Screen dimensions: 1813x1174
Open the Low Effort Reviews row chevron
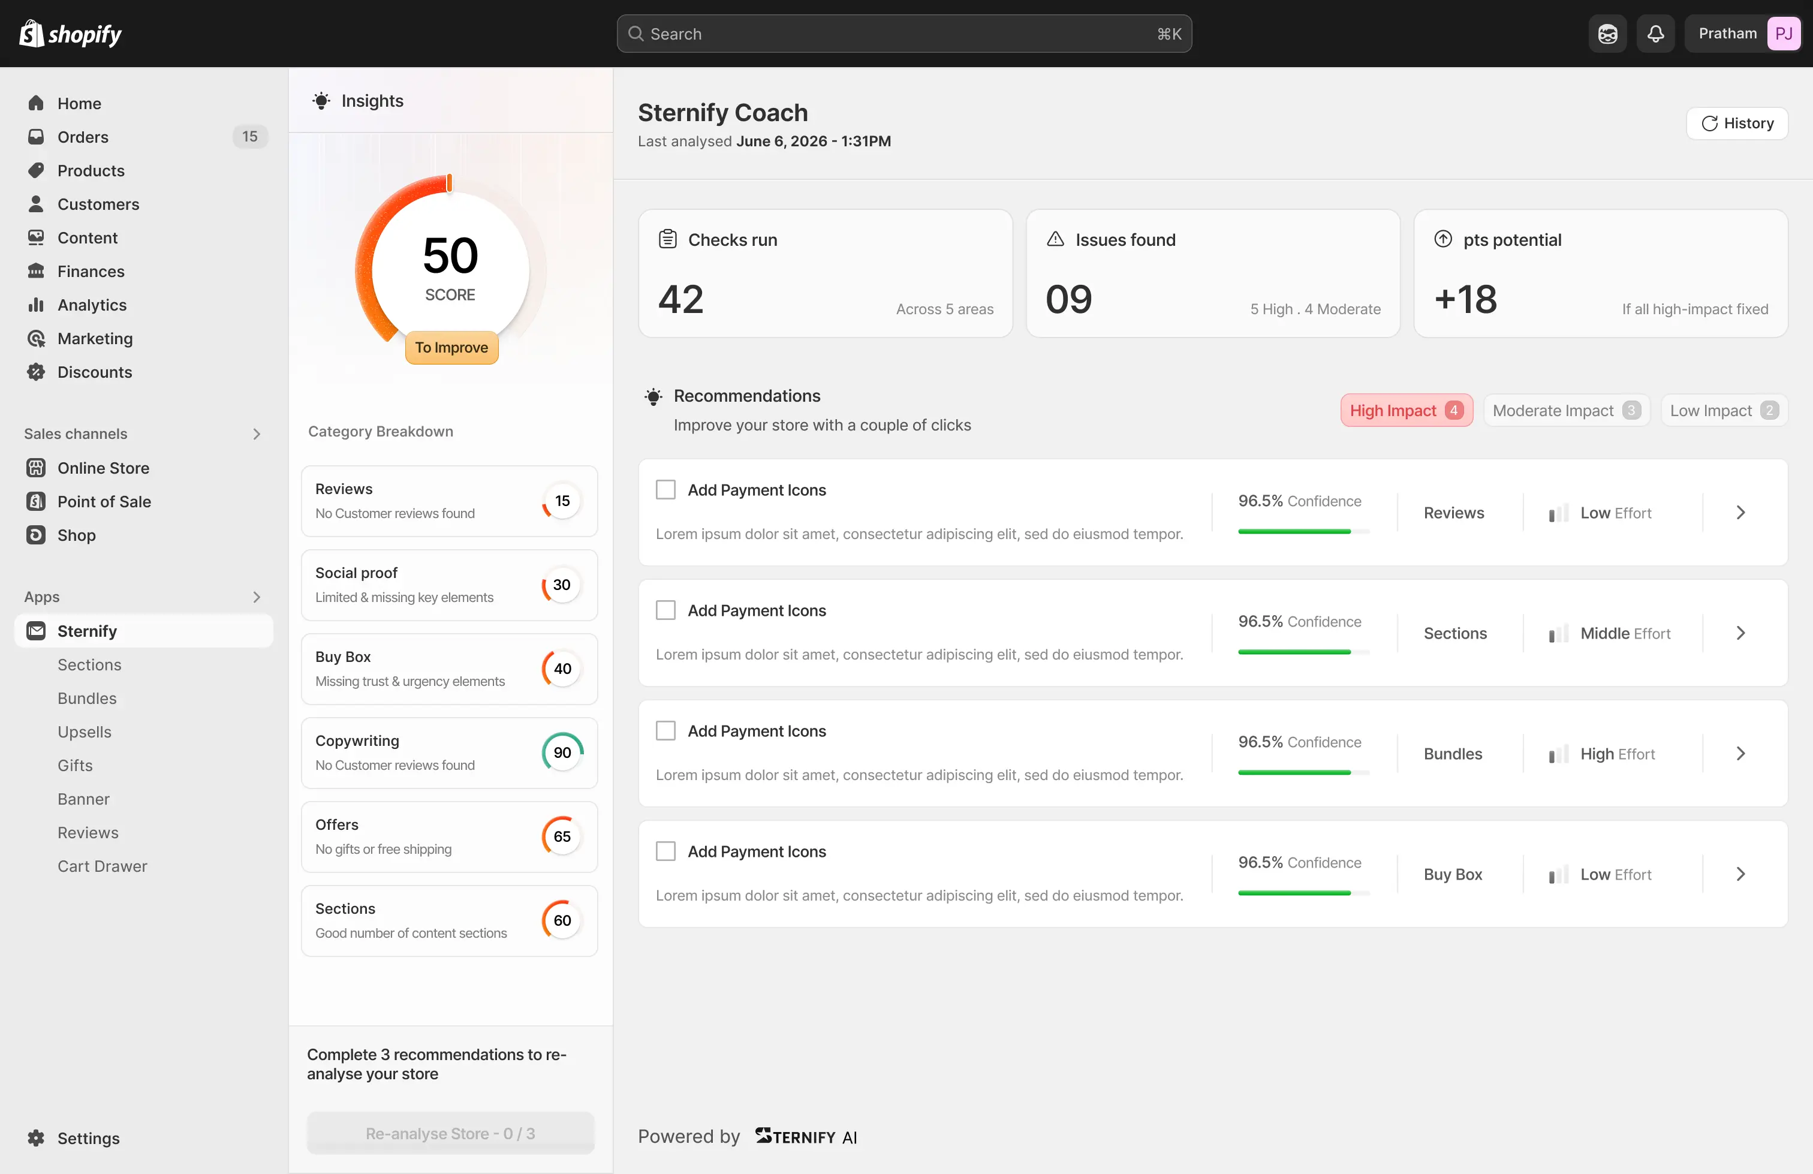(x=1740, y=512)
